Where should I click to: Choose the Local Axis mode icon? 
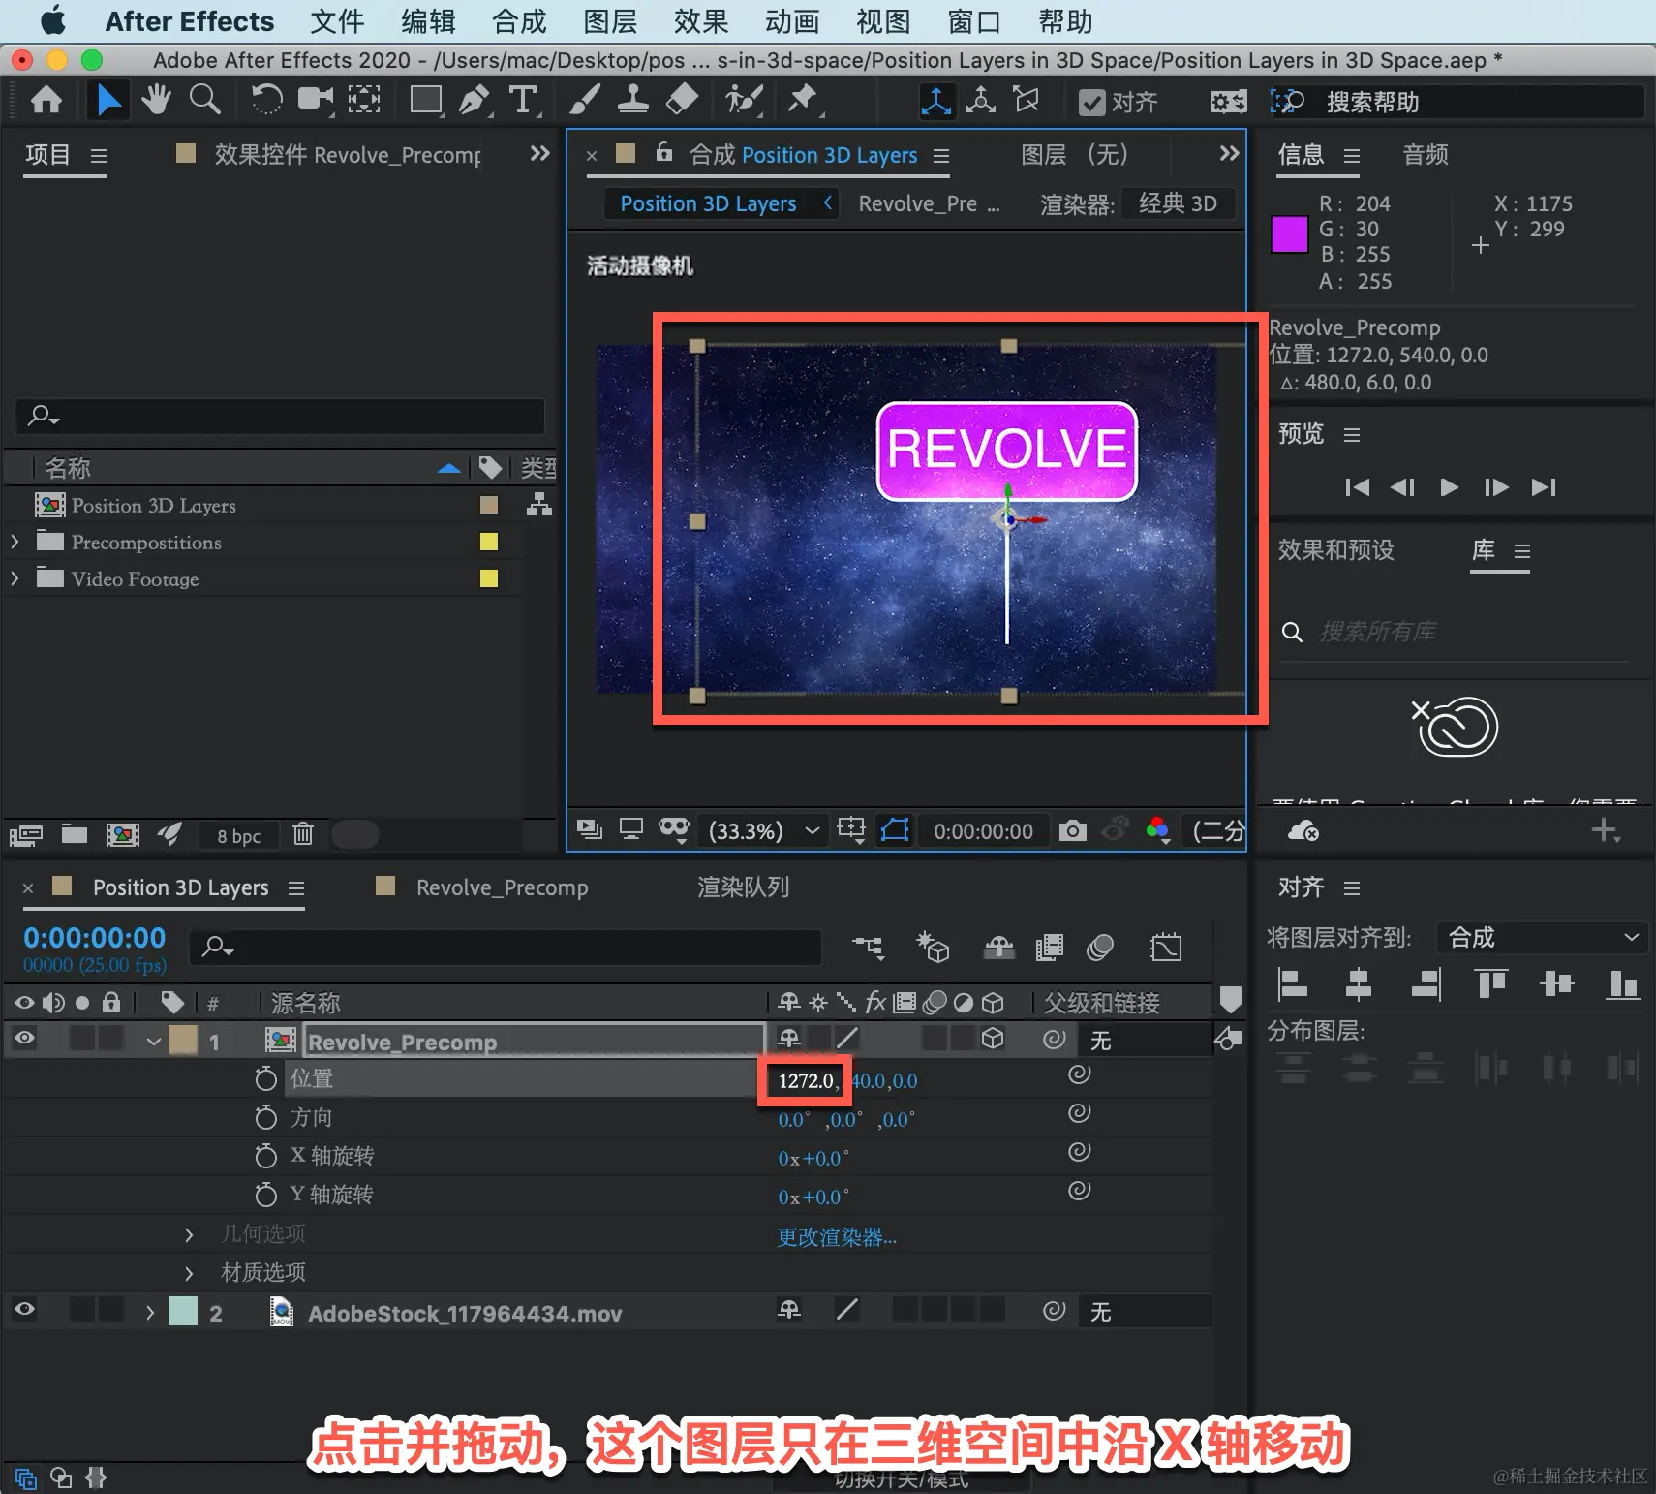coord(936,101)
